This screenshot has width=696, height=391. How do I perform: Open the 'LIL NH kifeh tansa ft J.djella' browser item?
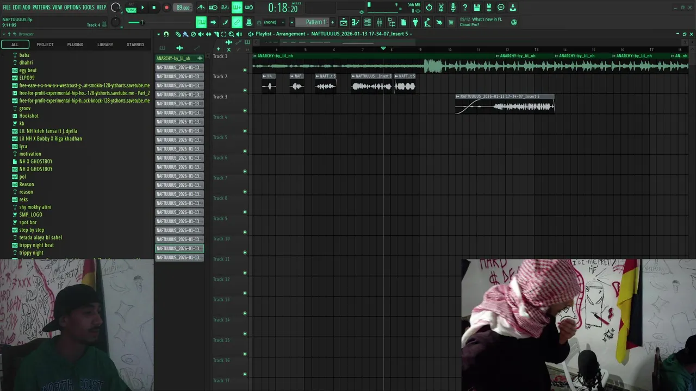[x=48, y=131]
